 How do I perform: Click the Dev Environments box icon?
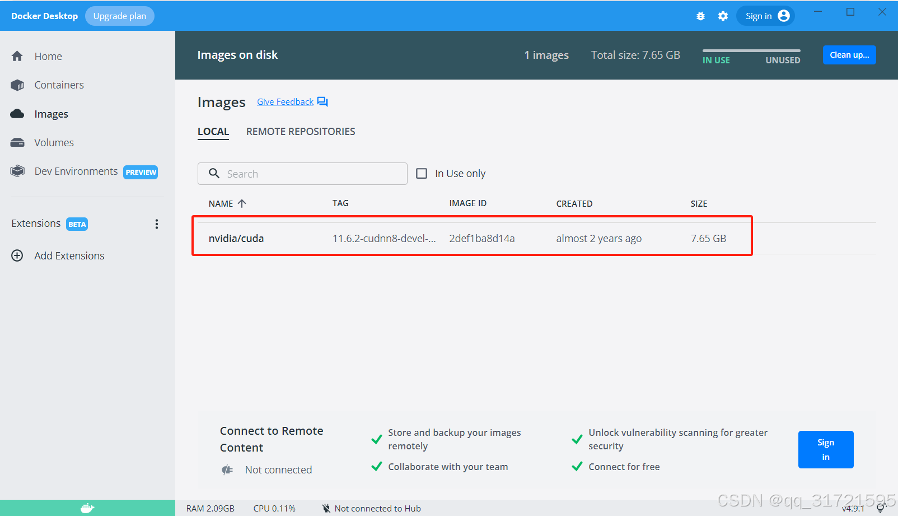17,171
